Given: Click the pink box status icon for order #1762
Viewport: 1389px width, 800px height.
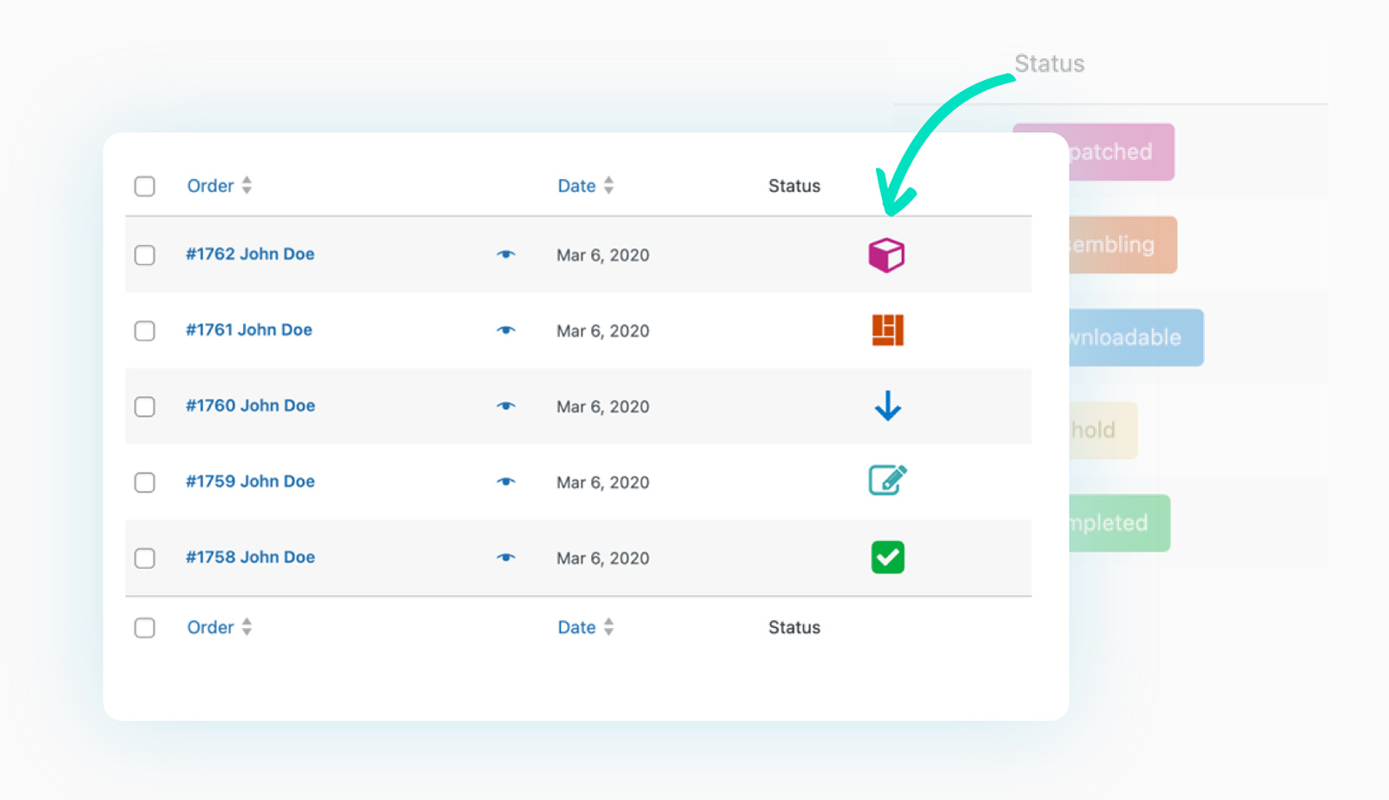Looking at the screenshot, I should (x=886, y=255).
